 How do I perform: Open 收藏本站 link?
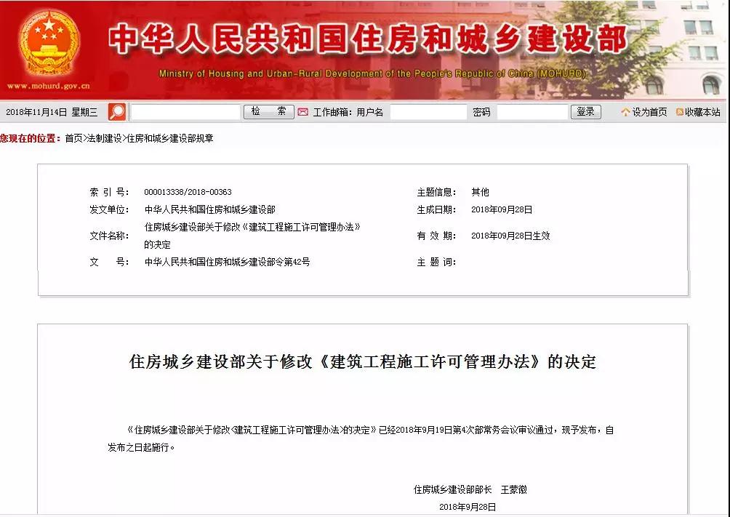coord(702,112)
